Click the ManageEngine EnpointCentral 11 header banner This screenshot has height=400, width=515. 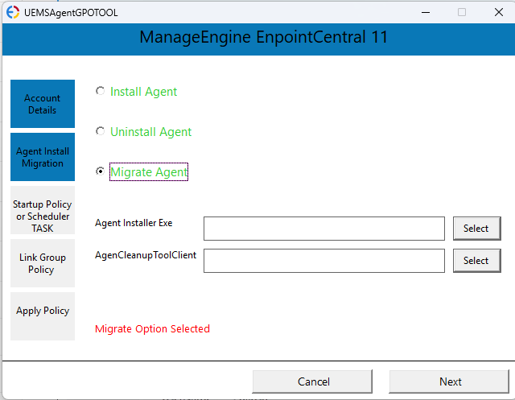(259, 39)
